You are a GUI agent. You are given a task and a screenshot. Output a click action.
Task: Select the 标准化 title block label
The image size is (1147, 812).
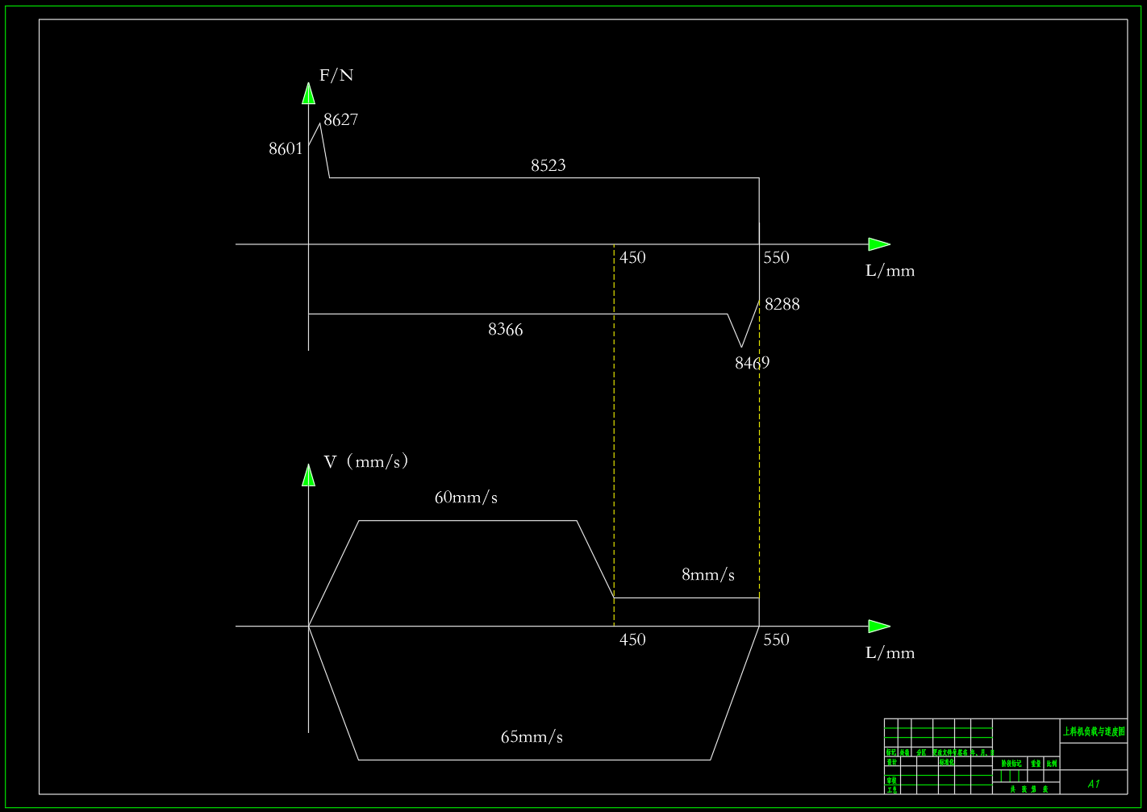[x=947, y=762]
